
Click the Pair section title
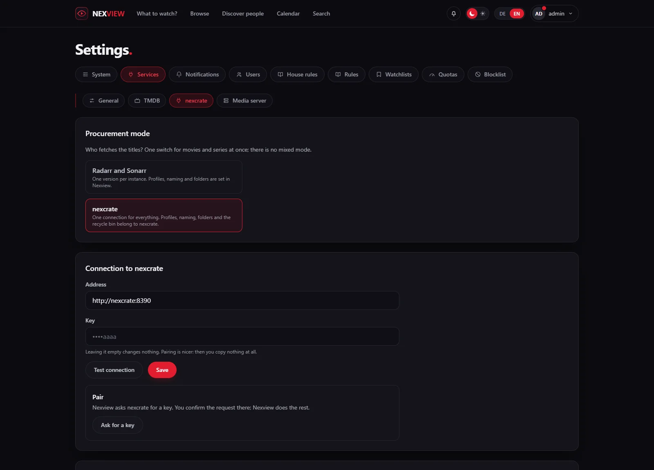pyautogui.click(x=98, y=397)
